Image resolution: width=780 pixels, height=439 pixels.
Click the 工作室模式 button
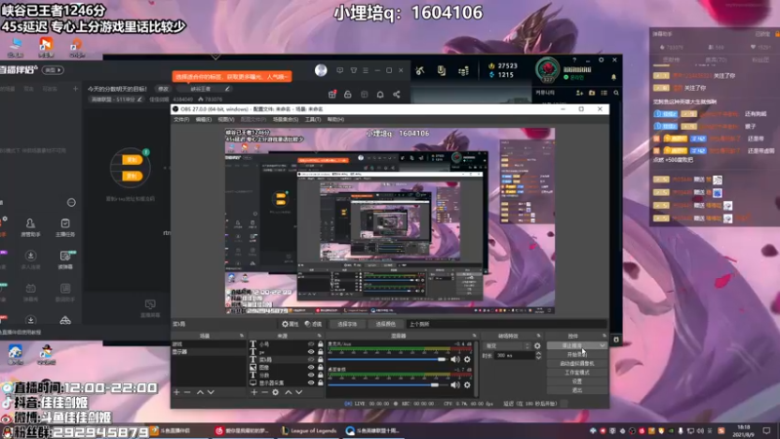577,373
